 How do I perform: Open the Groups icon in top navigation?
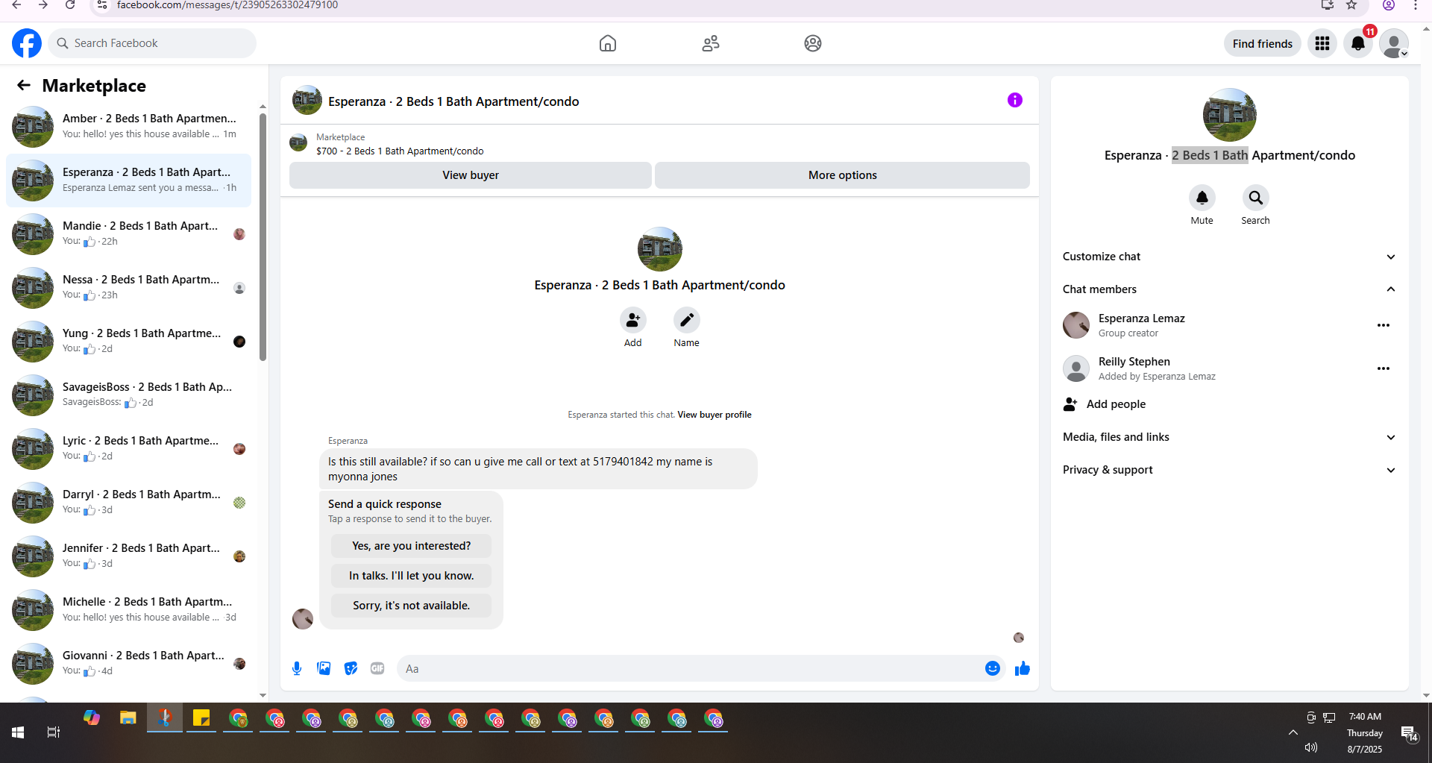click(813, 43)
